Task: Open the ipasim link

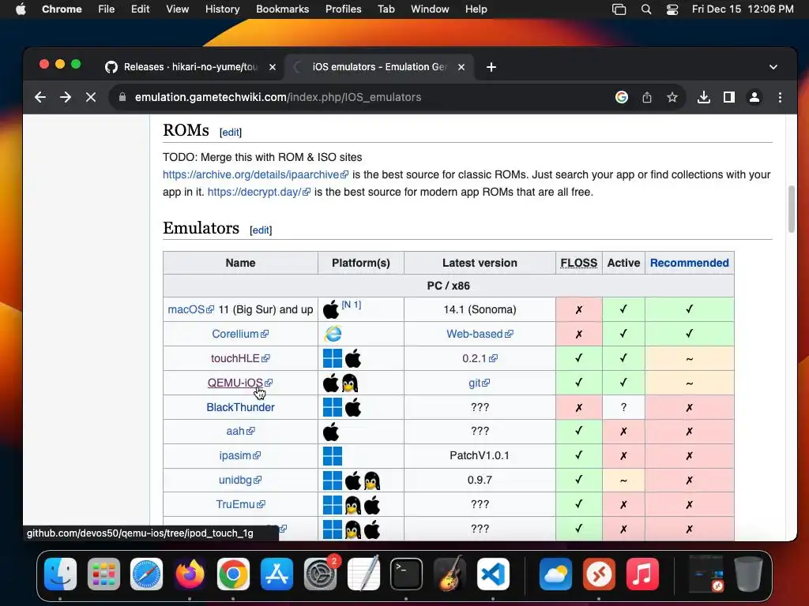Action: pyautogui.click(x=240, y=455)
